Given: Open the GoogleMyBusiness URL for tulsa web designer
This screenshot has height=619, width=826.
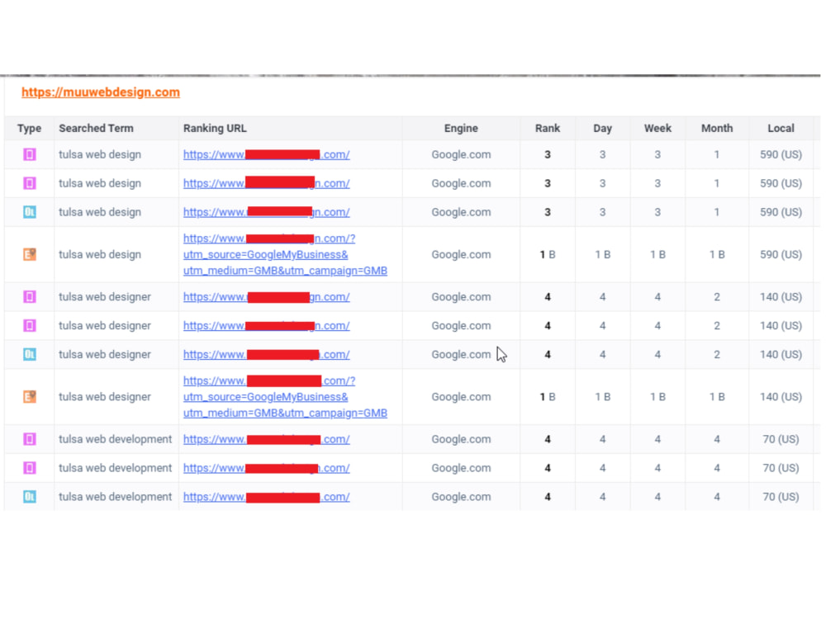Looking at the screenshot, I should coord(285,396).
